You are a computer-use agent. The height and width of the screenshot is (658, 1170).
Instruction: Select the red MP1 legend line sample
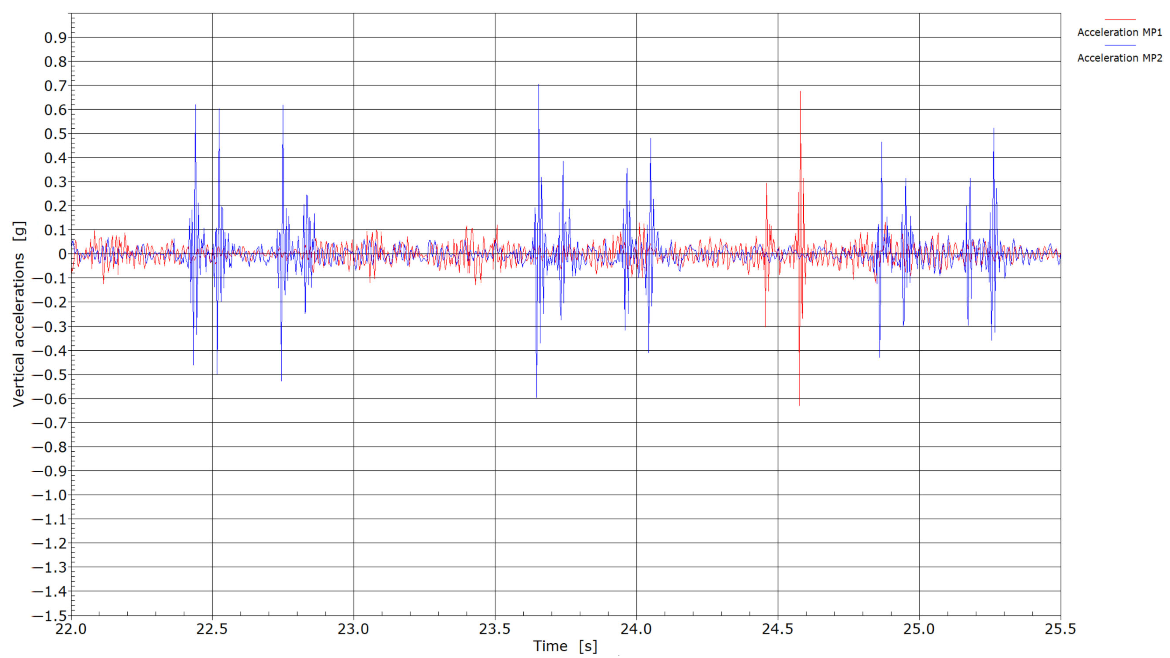tap(1120, 19)
